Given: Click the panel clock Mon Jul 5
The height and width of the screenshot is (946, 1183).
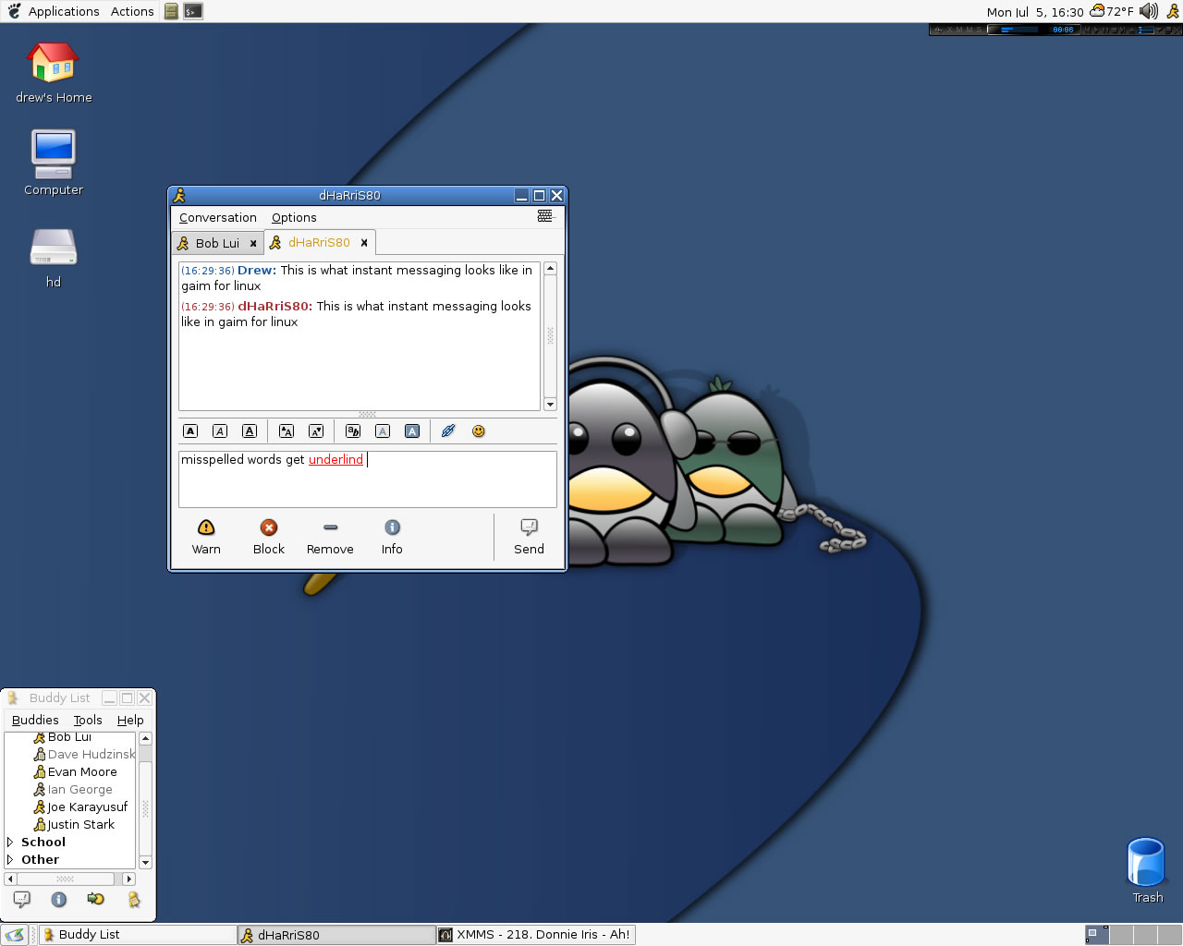Looking at the screenshot, I should click(x=1035, y=12).
